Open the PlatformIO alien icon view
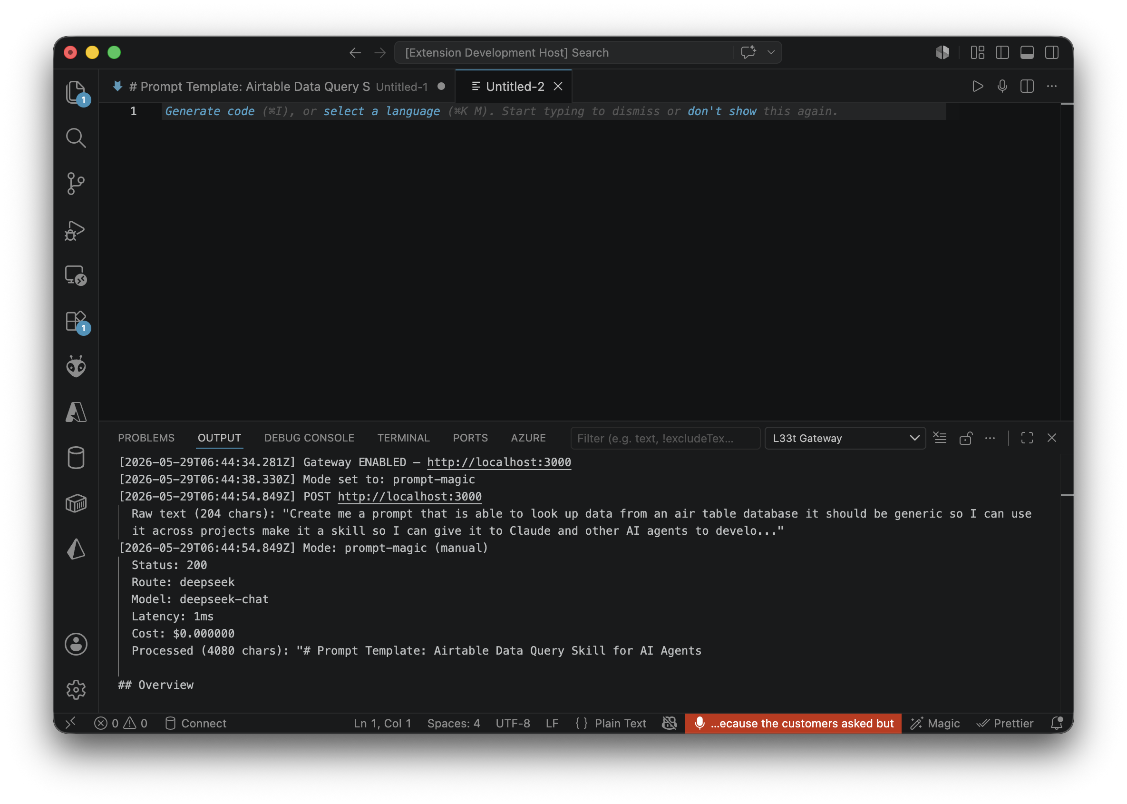1127x804 pixels. click(76, 367)
